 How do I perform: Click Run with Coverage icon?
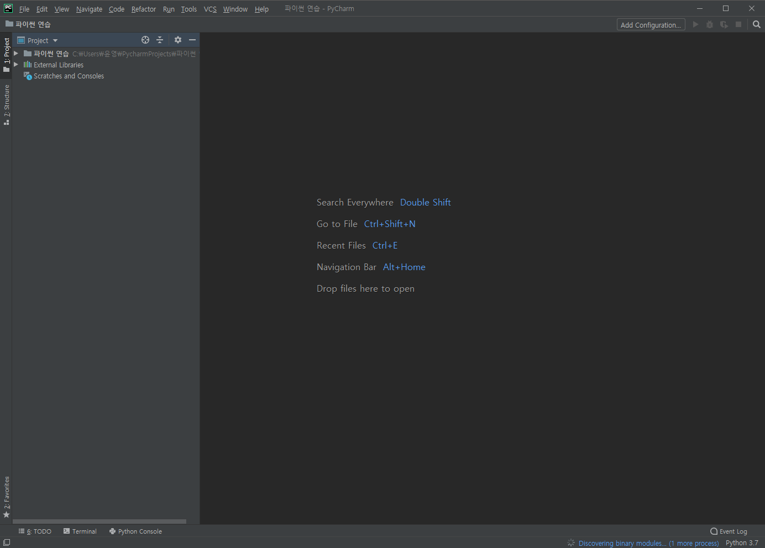[x=724, y=24]
